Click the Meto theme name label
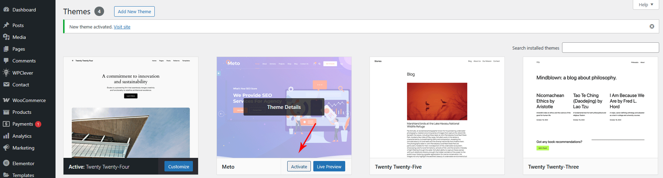Viewport: 663px width, 178px height. tap(228, 167)
